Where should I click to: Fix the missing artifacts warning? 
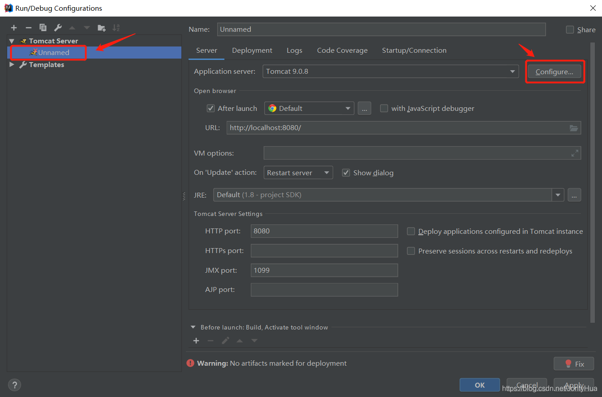pos(574,363)
